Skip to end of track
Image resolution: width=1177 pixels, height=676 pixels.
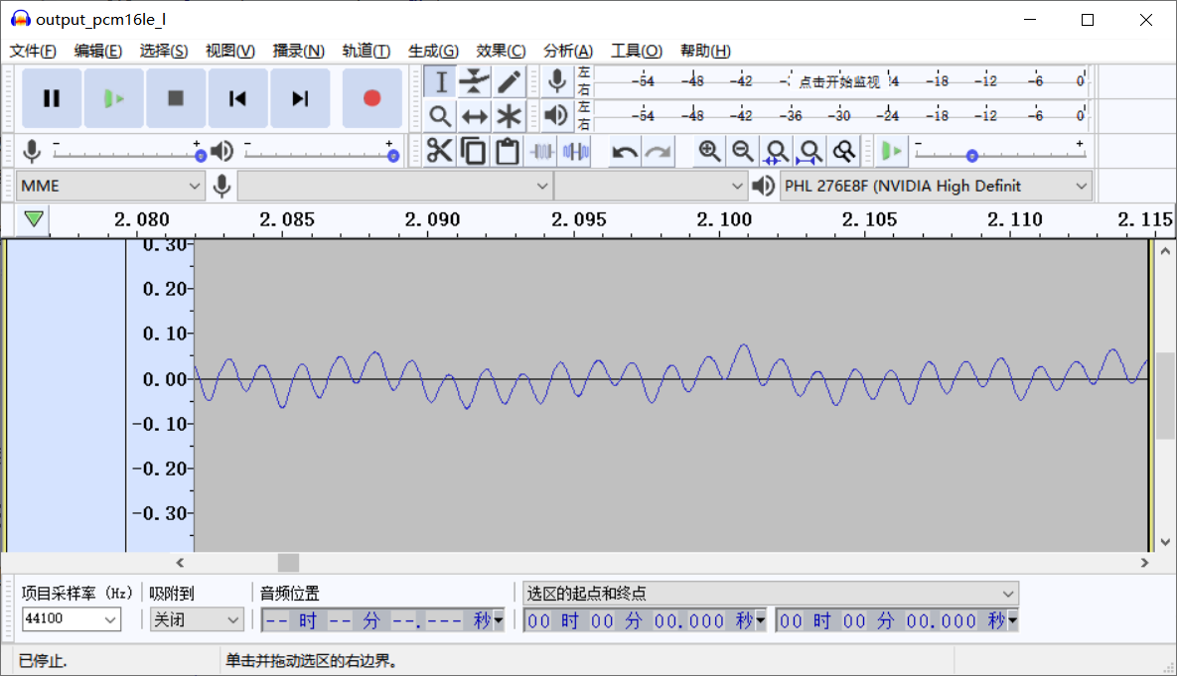point(300,98)
